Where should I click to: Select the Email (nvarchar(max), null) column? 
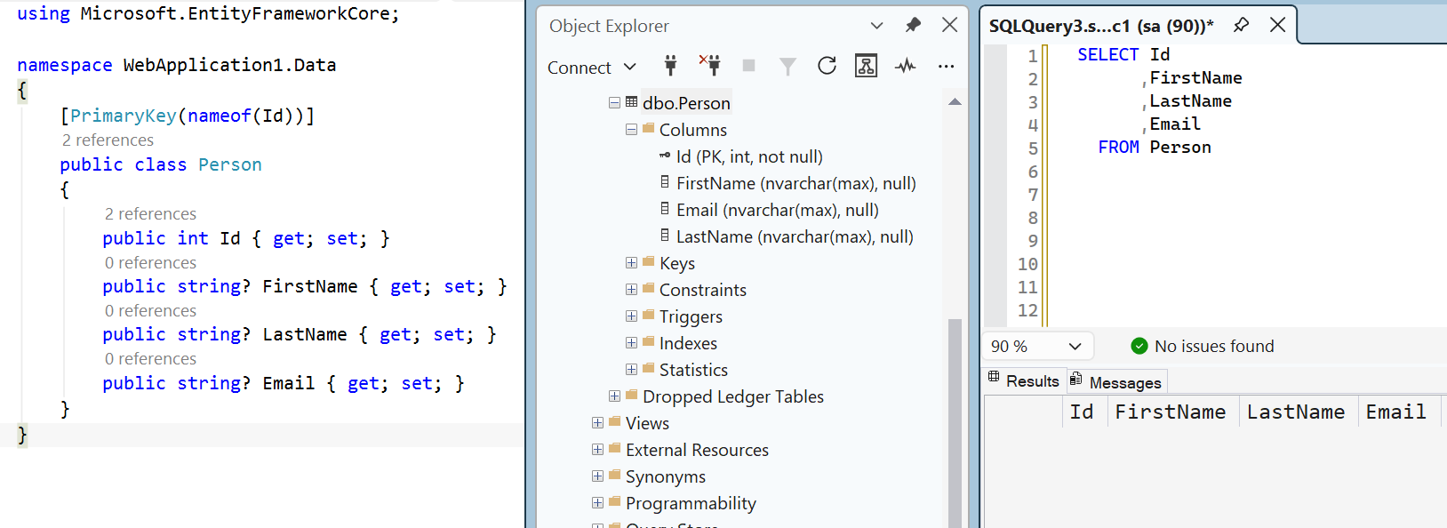pos(777,210)
